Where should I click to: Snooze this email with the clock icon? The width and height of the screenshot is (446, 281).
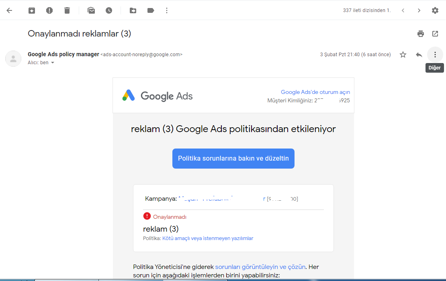(x=108, y=10)
